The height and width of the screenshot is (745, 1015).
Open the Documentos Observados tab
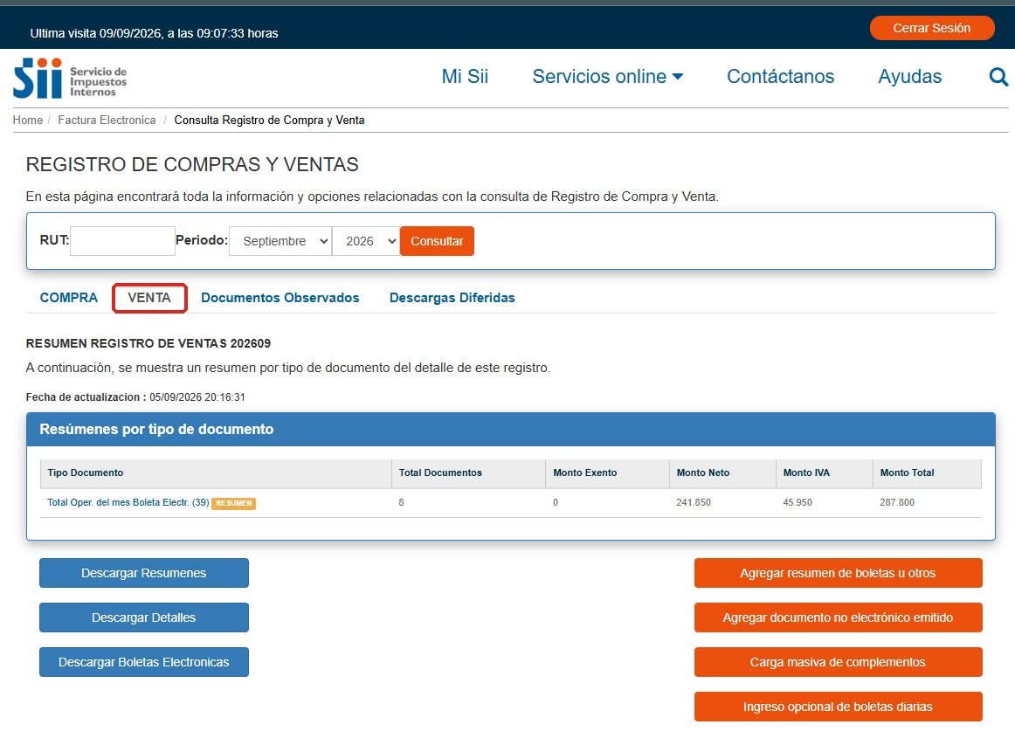tap(280, 298)
